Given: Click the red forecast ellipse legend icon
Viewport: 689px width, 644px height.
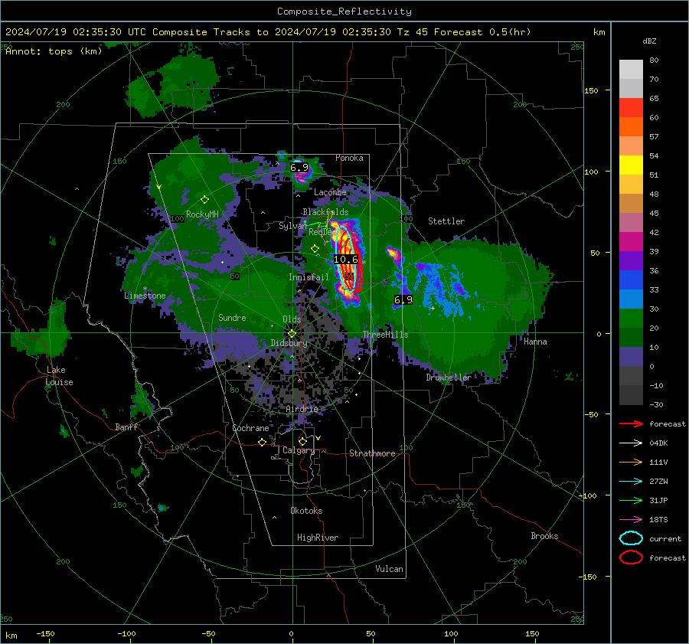Looking at the screenshot, I should (x=631, y=557).
